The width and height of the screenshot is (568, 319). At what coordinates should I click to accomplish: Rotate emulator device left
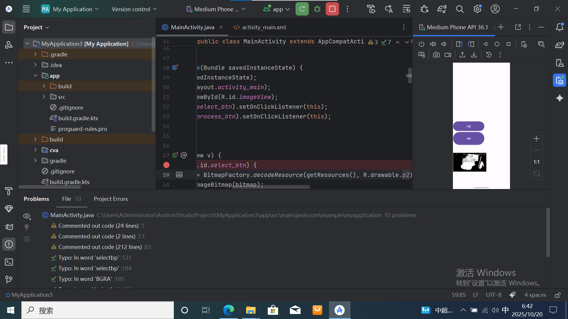tap(459, 44)
